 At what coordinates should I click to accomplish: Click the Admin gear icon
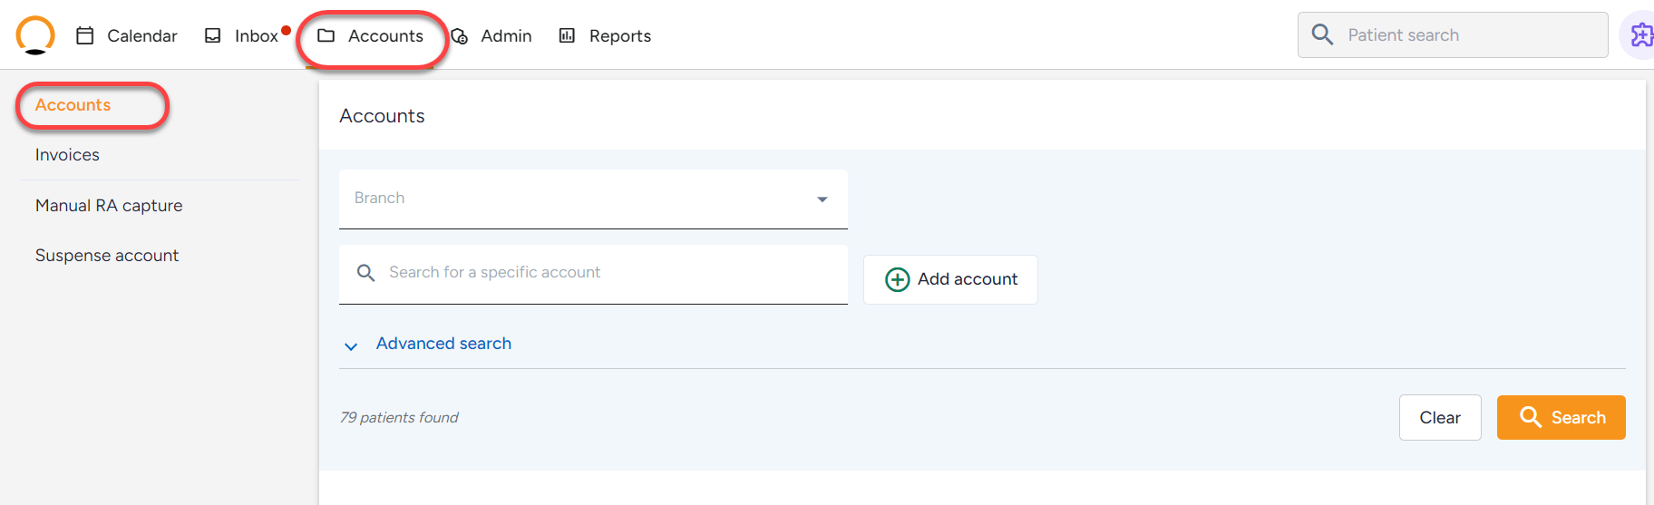[x=460, y=36]
